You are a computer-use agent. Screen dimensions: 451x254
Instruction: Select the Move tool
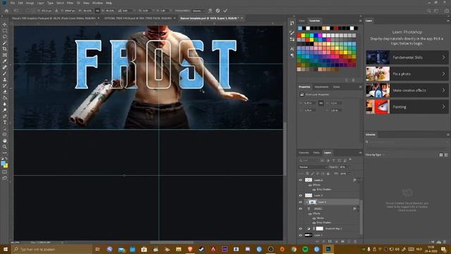point(5,25)
